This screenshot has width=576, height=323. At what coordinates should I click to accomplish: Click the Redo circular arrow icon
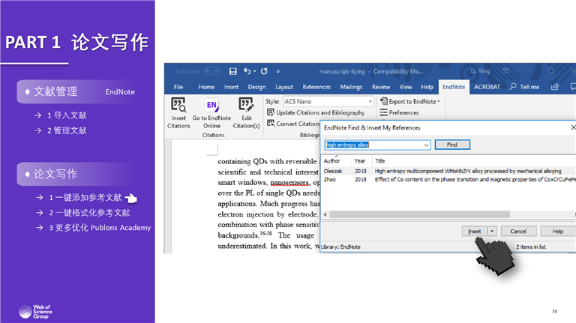[x=264, y=71]
